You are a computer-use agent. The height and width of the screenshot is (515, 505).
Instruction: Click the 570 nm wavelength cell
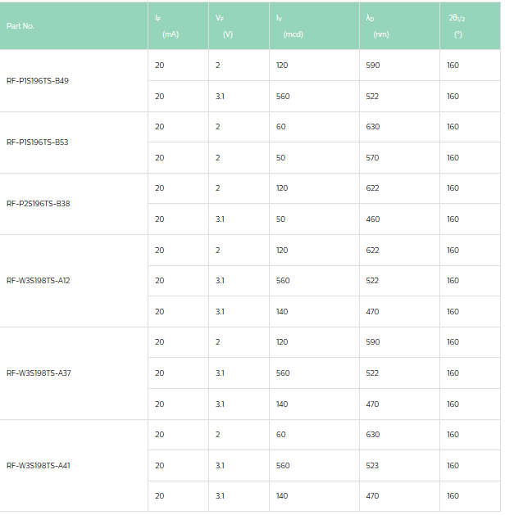tap(373, 157)
